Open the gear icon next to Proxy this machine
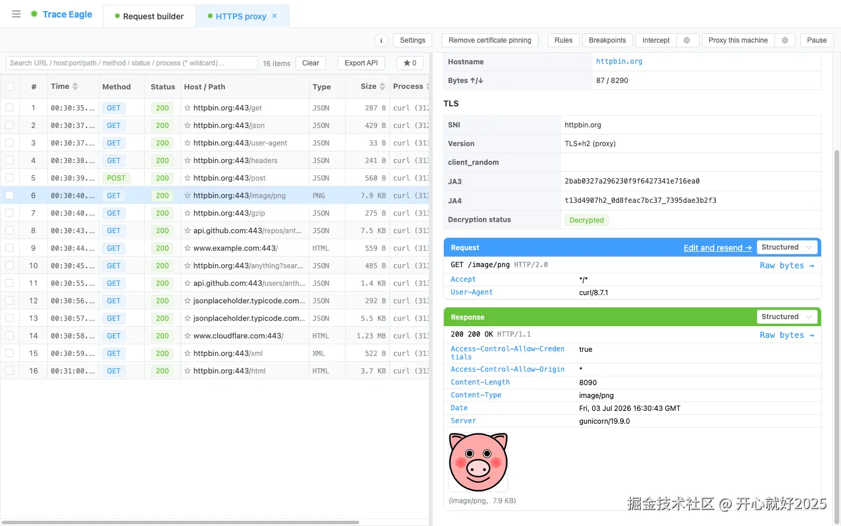Viewport: 841px width, 526px height. tap(785, 40)
